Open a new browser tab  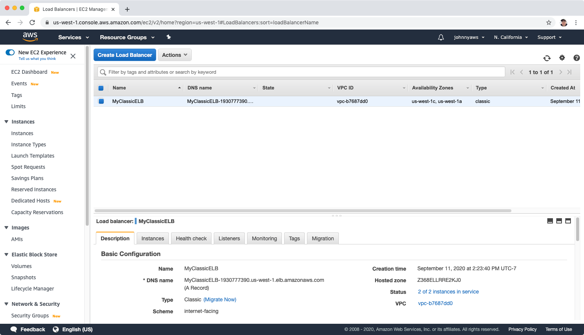pyautogui.click(x=127, y=9)
